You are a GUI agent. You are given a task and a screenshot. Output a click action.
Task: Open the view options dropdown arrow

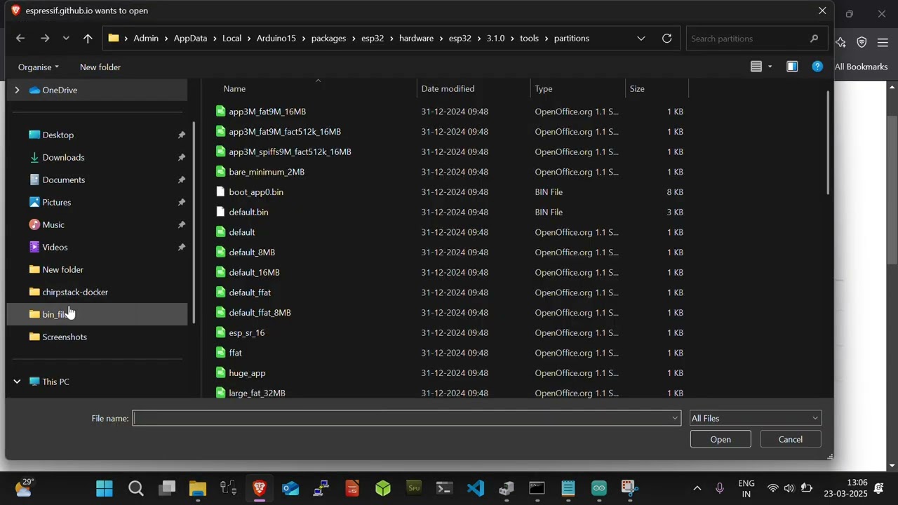(770, 67)
